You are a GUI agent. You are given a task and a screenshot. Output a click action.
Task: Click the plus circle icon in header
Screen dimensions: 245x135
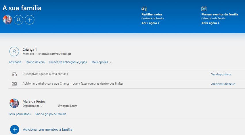pos(30,20)
